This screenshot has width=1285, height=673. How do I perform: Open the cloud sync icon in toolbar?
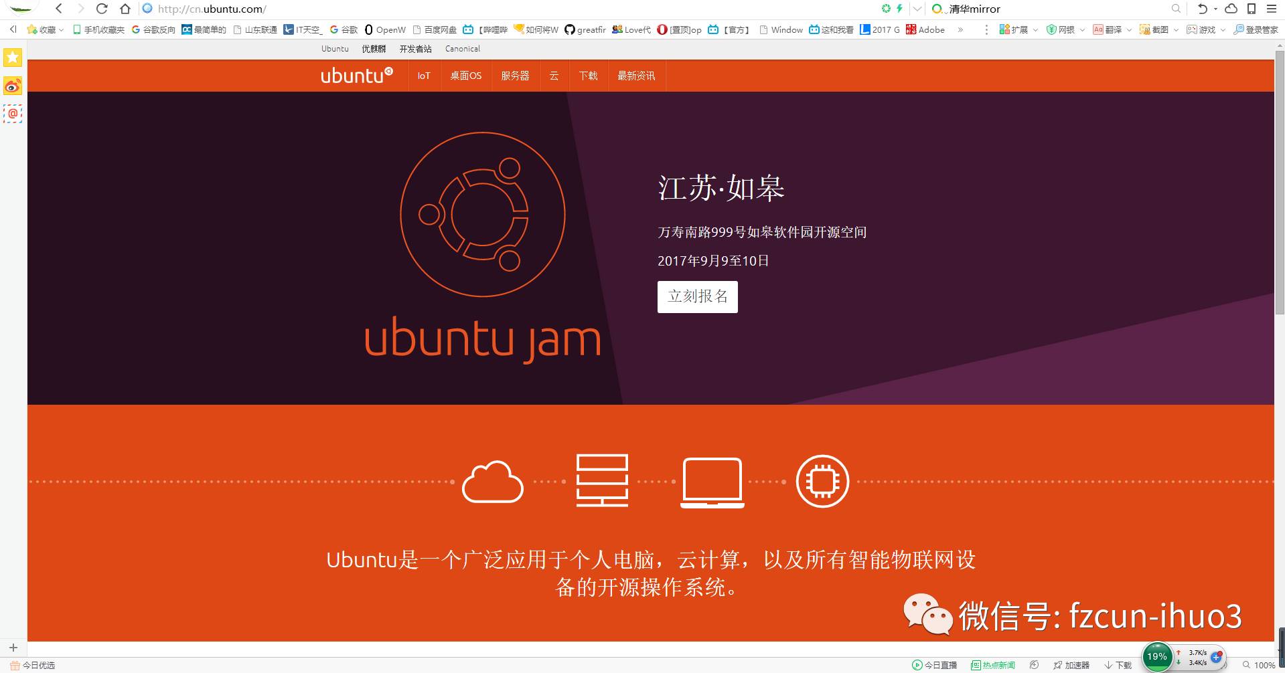pos(1231,9)
